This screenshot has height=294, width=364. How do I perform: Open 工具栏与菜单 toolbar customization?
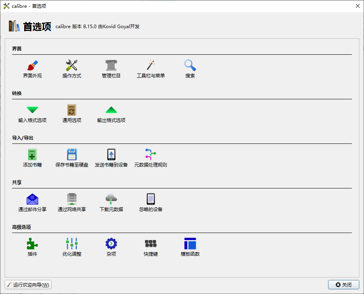pyautogui.click(x=150, y=68)
